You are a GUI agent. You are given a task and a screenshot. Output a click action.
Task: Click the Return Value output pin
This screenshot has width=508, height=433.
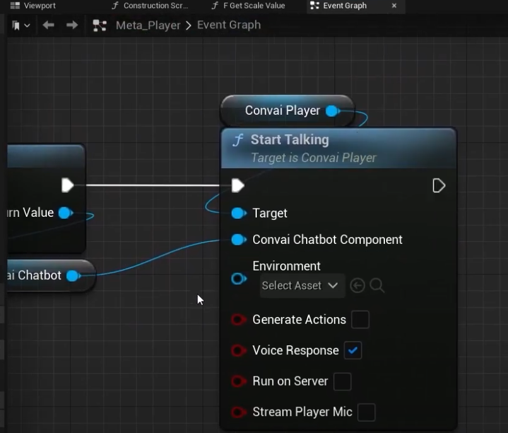(66, 213)
